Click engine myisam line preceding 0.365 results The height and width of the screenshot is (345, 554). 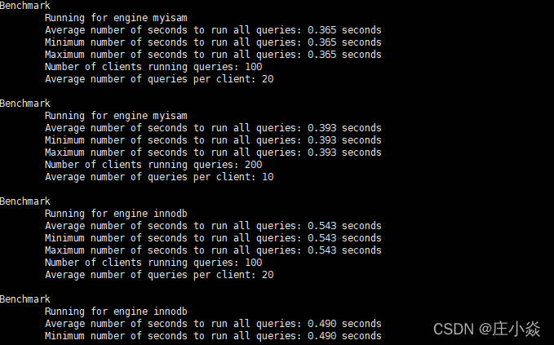coord(116,18)
